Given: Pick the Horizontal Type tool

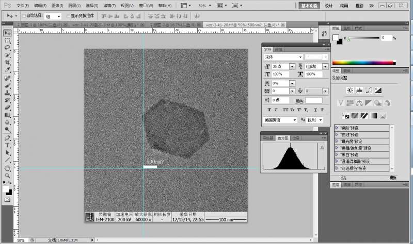Looking at the screenshot, I should pos(8,146).
